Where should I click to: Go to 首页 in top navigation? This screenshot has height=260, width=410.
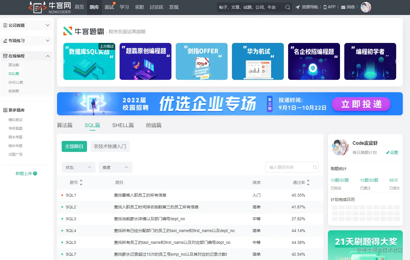click(79, 7)
